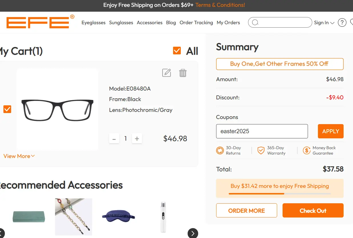353x238 pixels.
Task: Increase quantity with plus button
Action: pos(137,139)
